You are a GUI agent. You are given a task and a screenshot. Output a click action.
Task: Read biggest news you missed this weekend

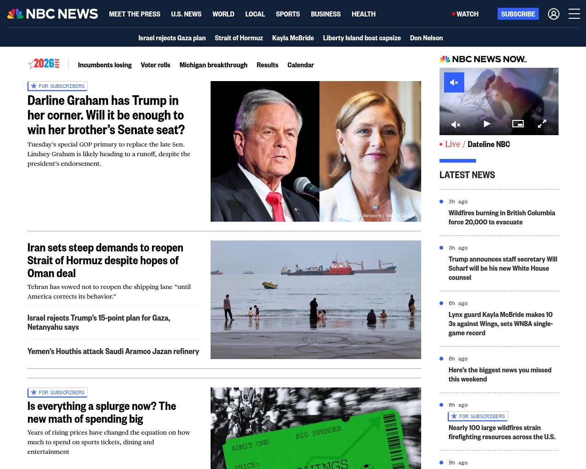click(500, 375)
